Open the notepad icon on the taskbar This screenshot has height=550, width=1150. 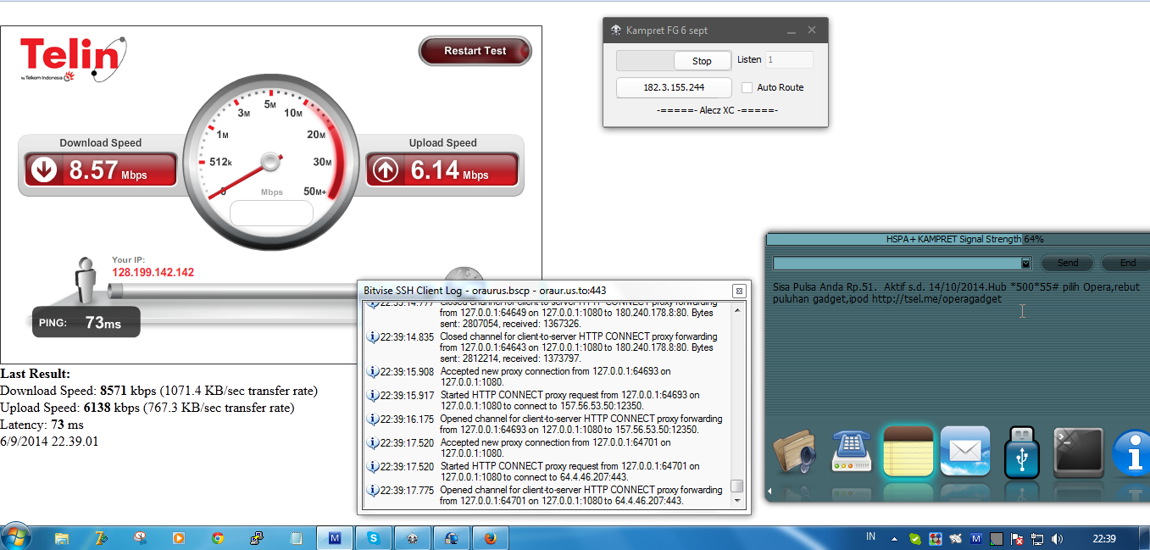pyautogui.click(x=296, y=537)
